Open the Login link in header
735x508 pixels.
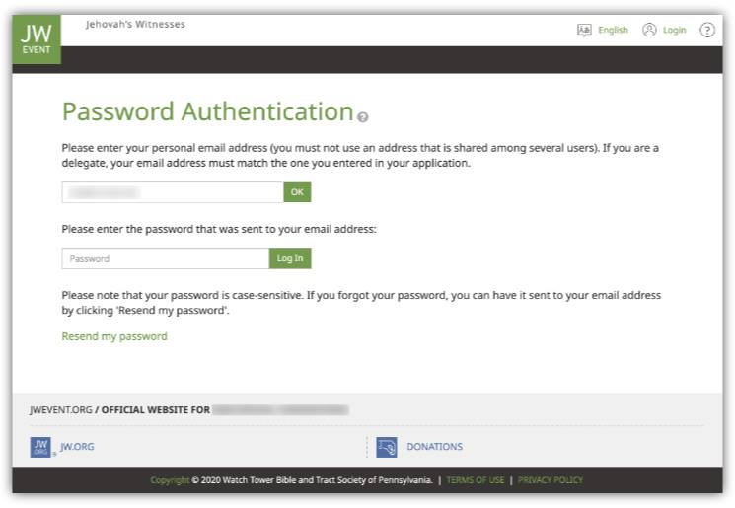click(674, 30)
